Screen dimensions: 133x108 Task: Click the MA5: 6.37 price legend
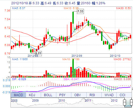(x=19, y=8)
